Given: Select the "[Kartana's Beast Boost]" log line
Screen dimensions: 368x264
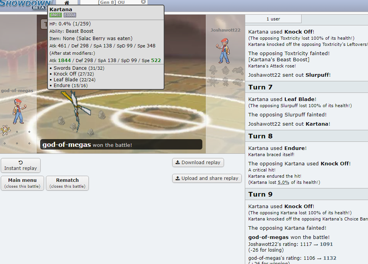Looking at the screenshot, I should [x=279, y=59].
